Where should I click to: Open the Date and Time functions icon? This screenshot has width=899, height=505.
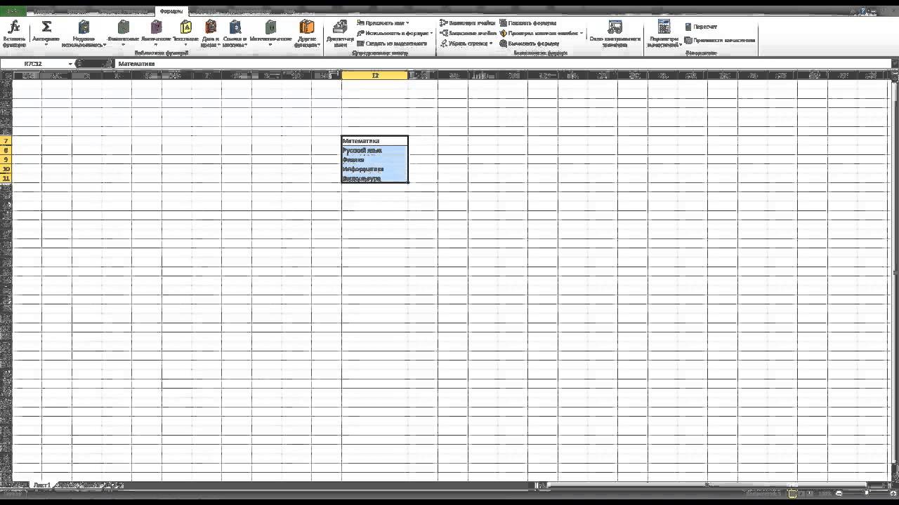pyautogui.click(x=210, y=27)
